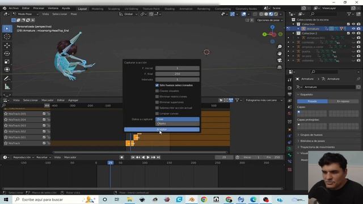Star the NlaTrack solo icon in the bottom row
Image resolution: width=363 pixels, height=204 pixels.
coord(6,143)
